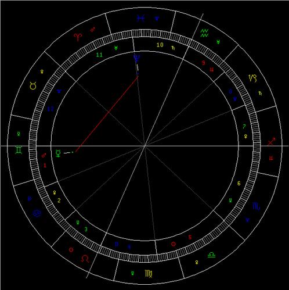Viewport: 289px width, 290px height.
Task: Select the green Mercury glyph above house 3
Action: 78,223
